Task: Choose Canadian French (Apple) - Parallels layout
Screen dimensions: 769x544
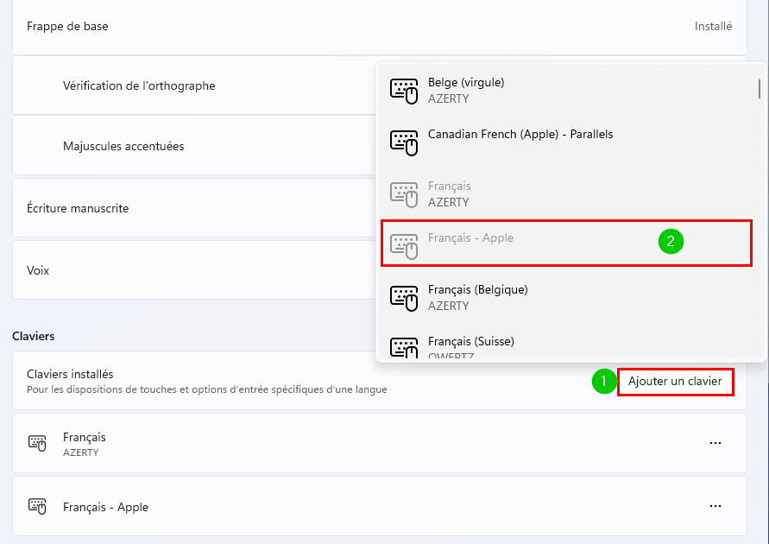Action: point(568,142)
